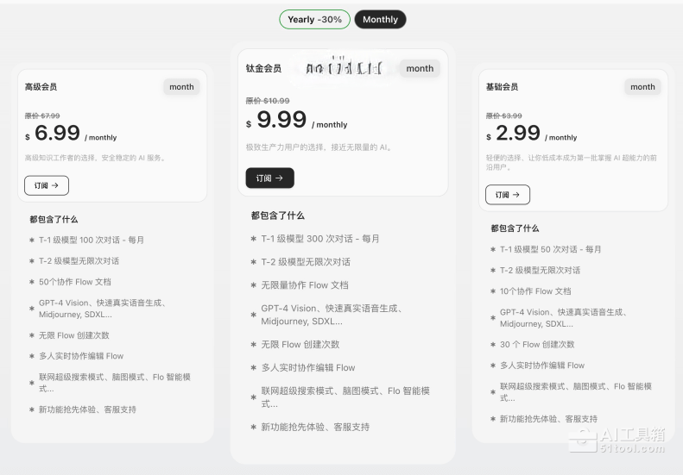The image size is (683, 475).
Task: Click the month badge on 基础会员 card
Action: (642, 86)
